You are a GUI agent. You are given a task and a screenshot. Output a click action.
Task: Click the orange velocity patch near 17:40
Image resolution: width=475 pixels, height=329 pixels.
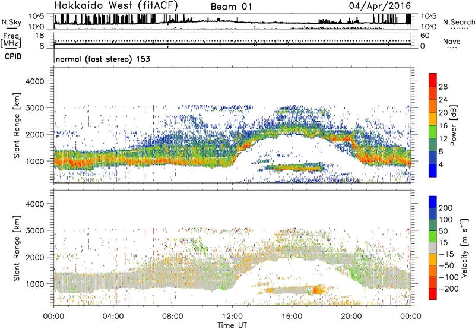(x=318, y=290)
